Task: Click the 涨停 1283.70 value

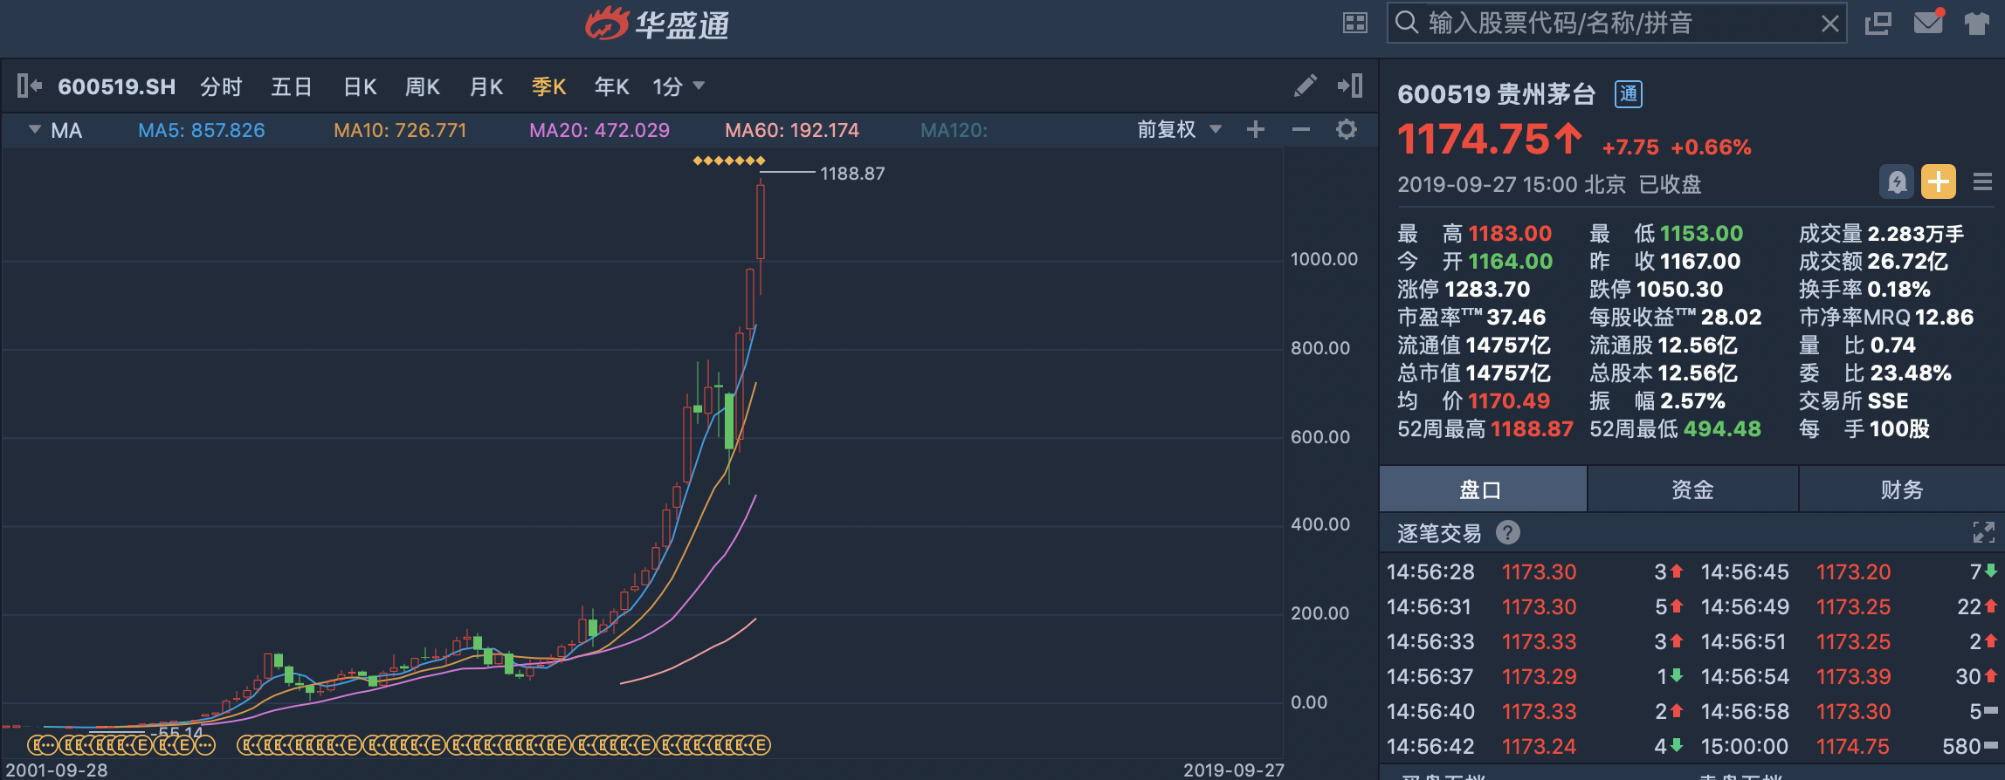Action: click(x=1488, y=290)
